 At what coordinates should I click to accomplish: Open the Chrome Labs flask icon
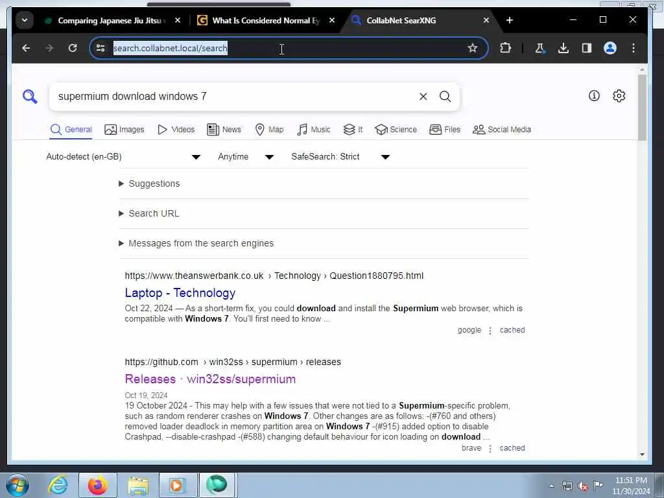(540, 48)
